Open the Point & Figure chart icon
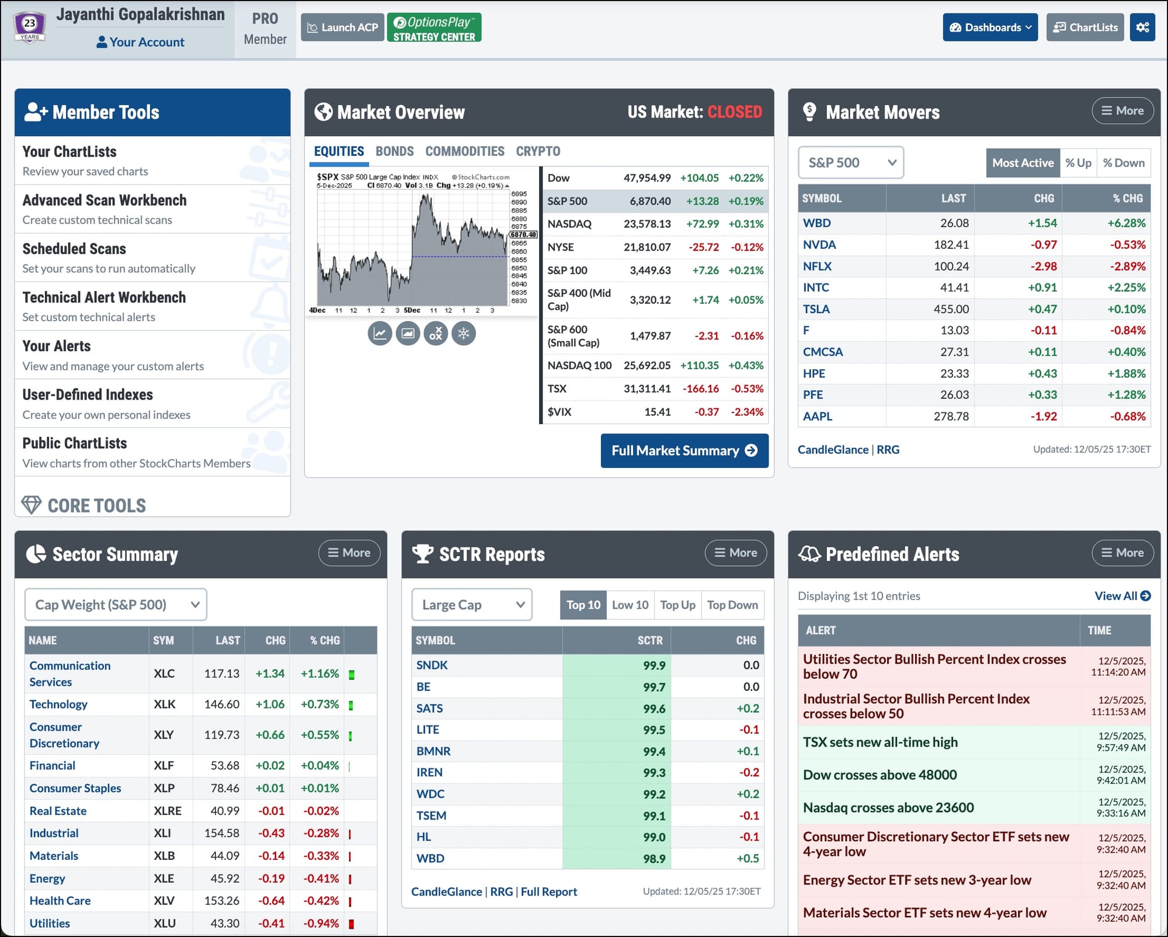This screenshot has height=937, width=1168. point(436,334)
